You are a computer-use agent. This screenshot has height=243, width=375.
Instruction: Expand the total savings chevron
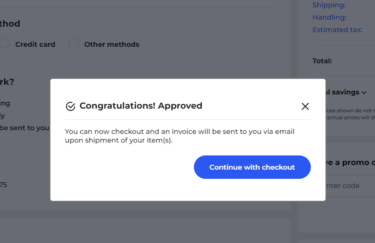click(364, 93)
